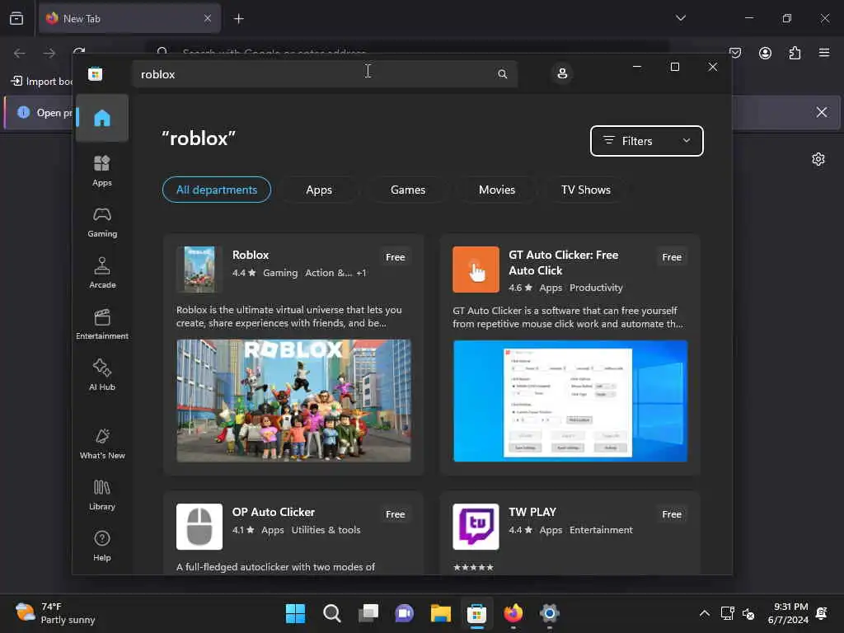Click Firefox reload button
The image size is (844, 633).
[79, 53]
